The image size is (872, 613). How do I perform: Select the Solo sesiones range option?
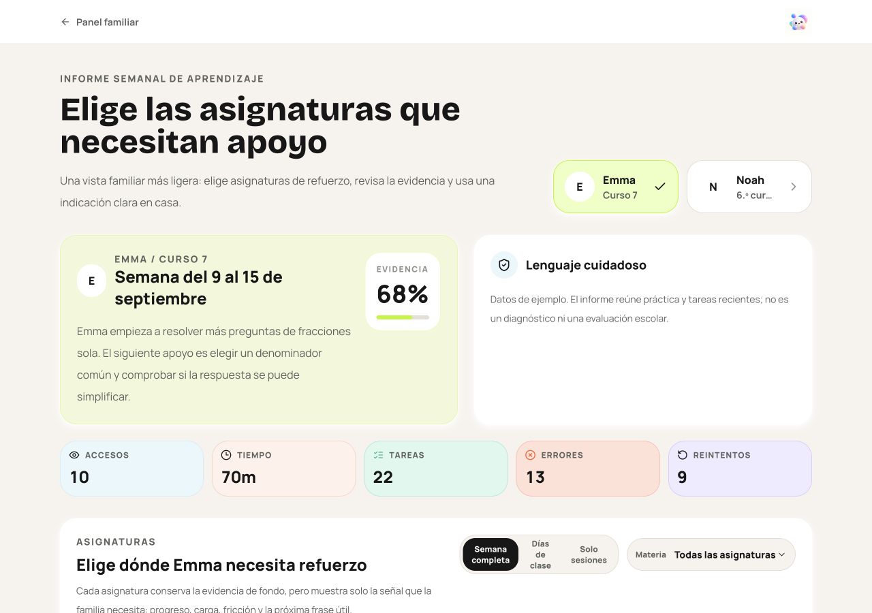tap(589, 554)
